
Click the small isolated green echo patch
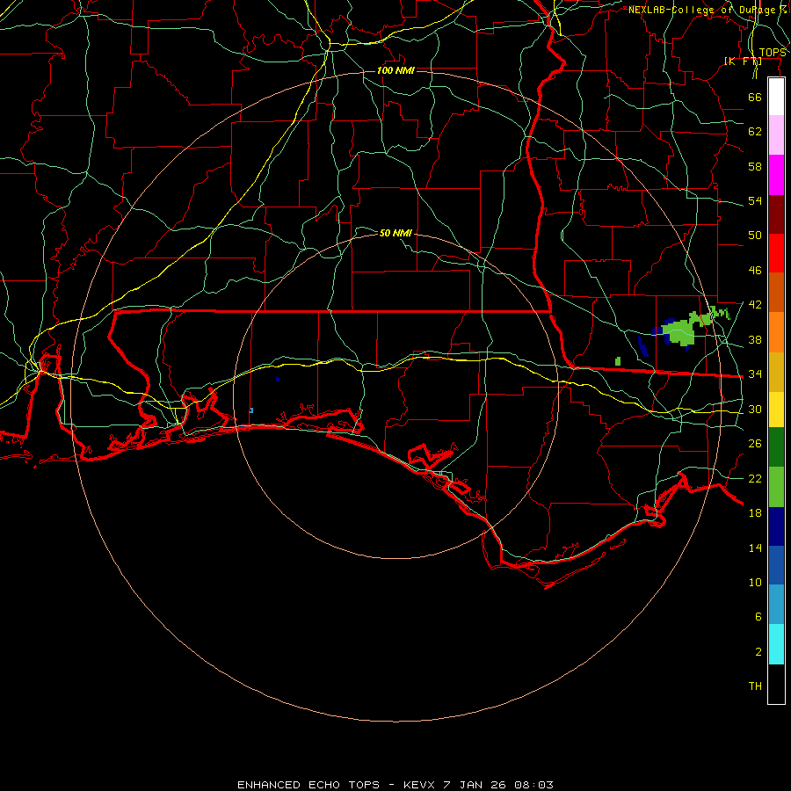click(618, 361)
